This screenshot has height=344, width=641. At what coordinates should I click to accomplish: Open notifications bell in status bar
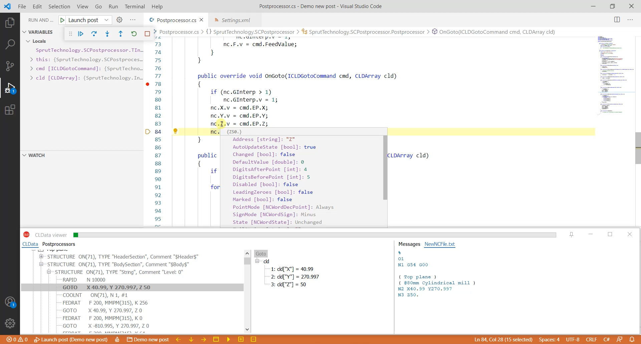click(x=632, y=339)
